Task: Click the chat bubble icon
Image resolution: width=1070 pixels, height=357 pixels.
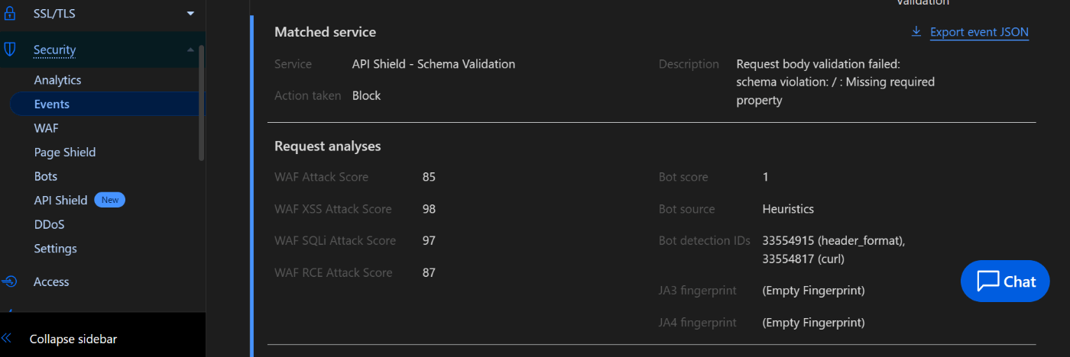Action: point(988,281)
